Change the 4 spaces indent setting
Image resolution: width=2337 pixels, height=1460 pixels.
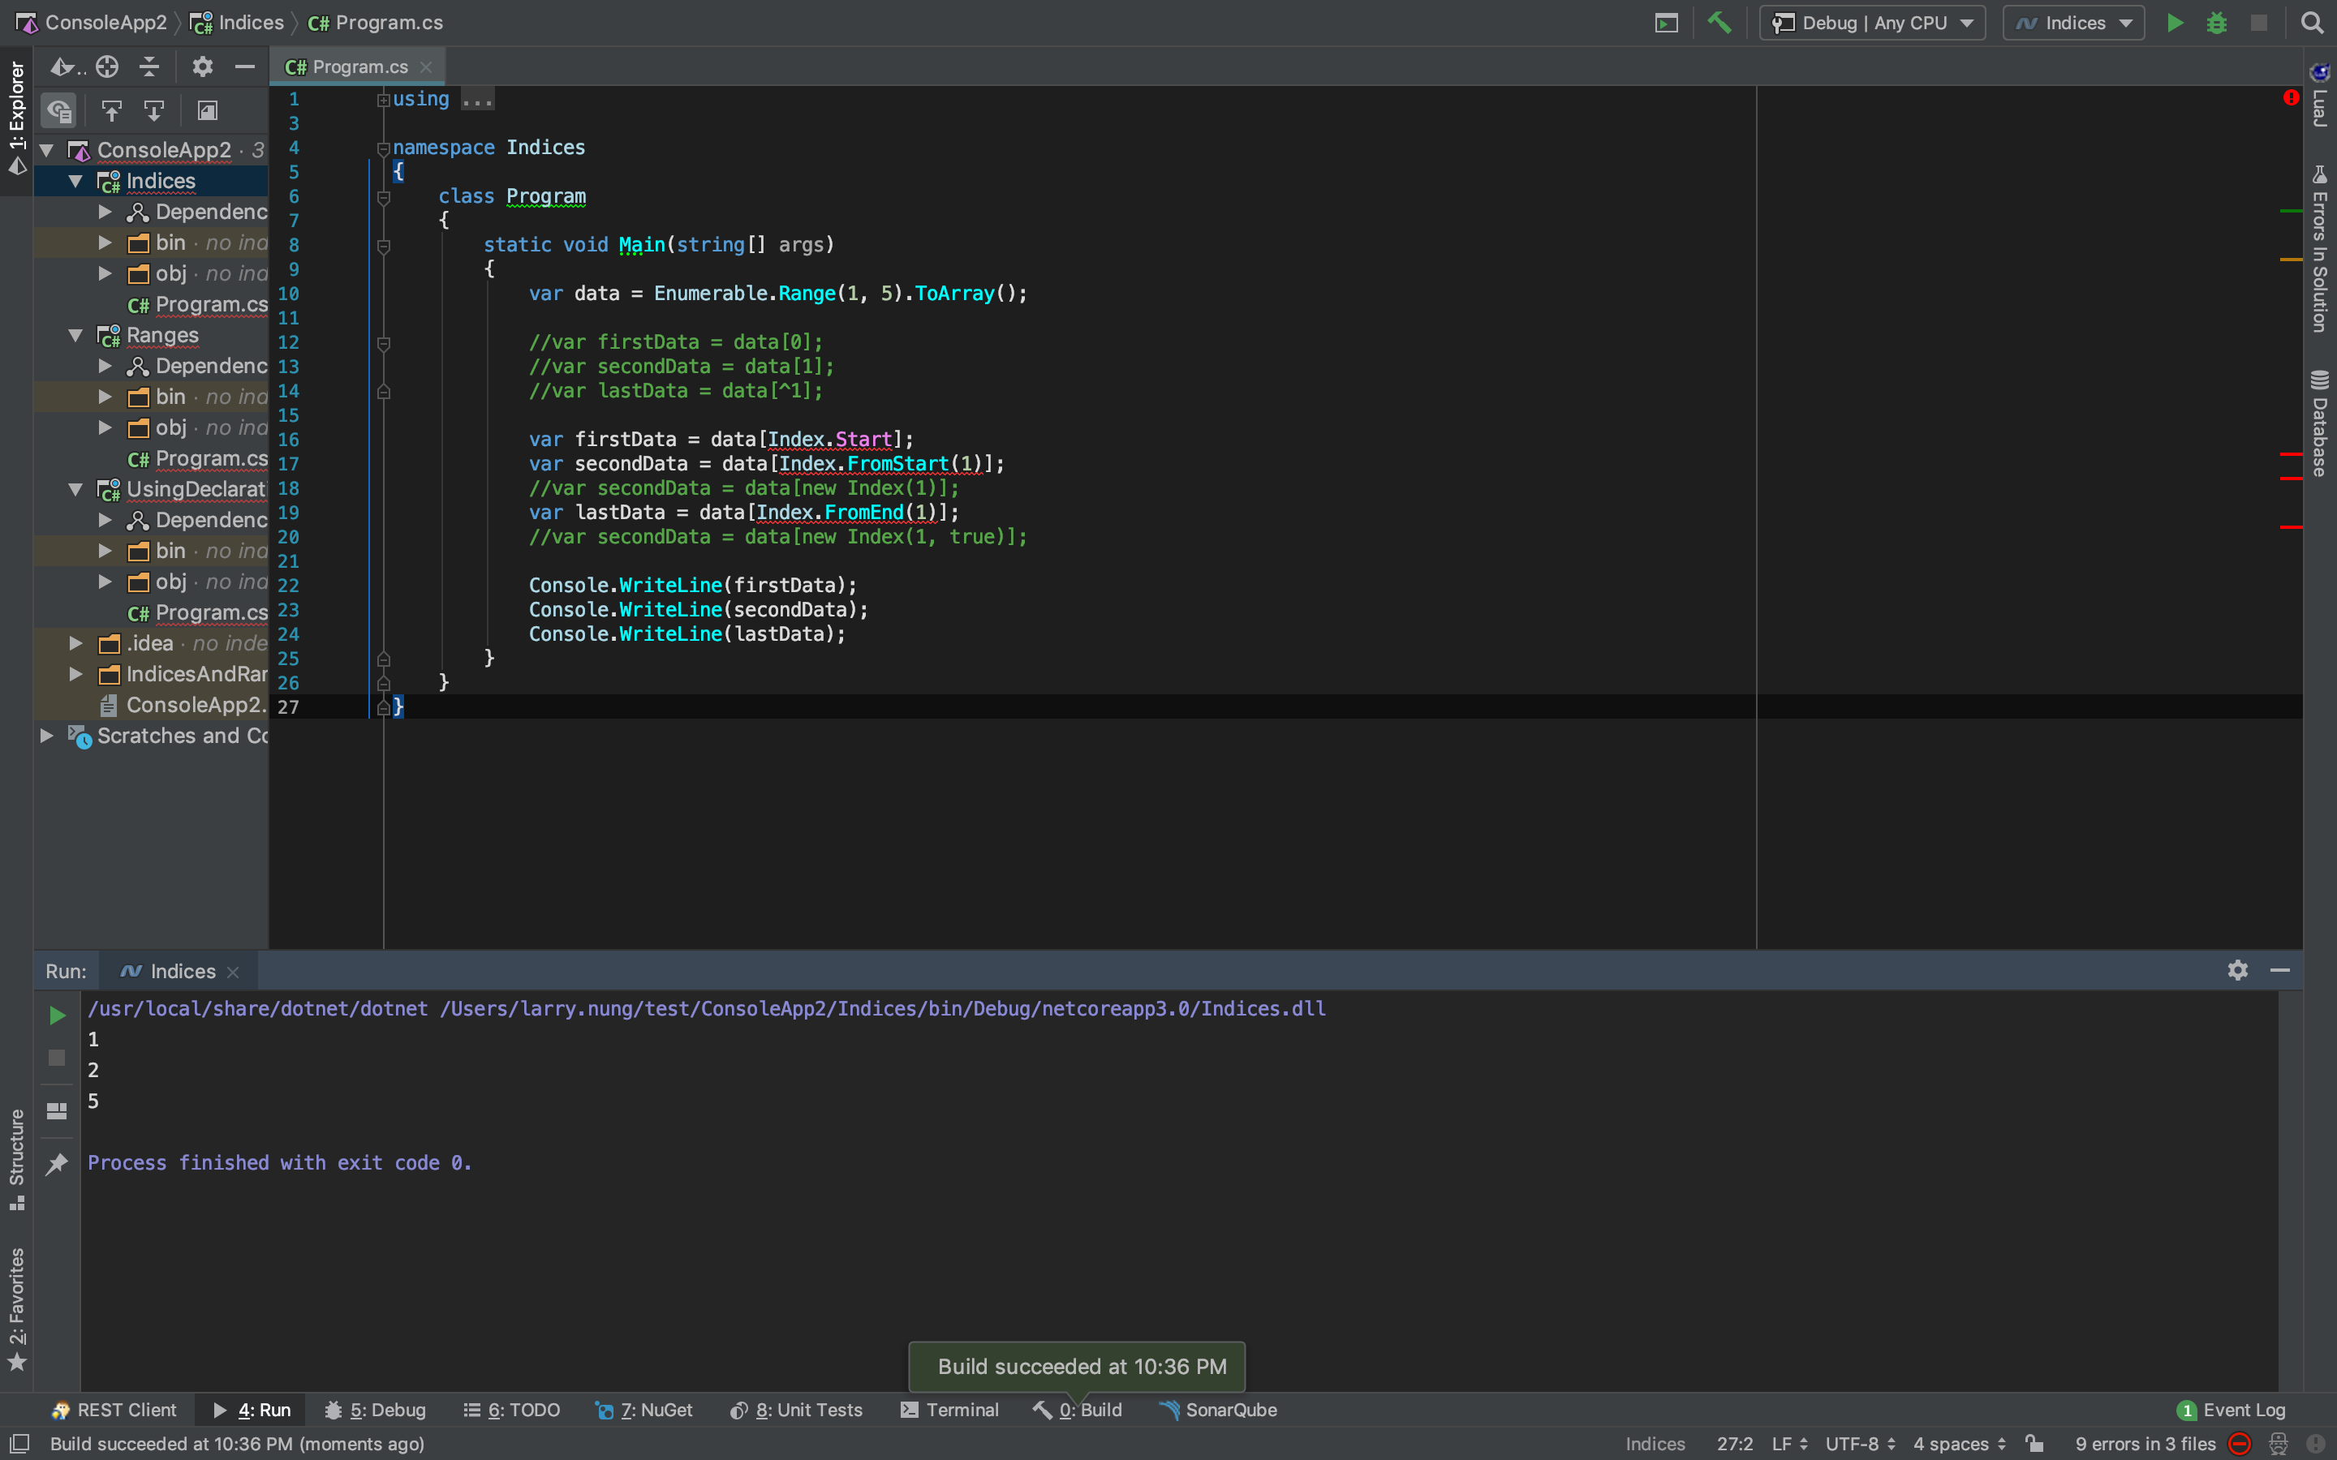1960,1444
